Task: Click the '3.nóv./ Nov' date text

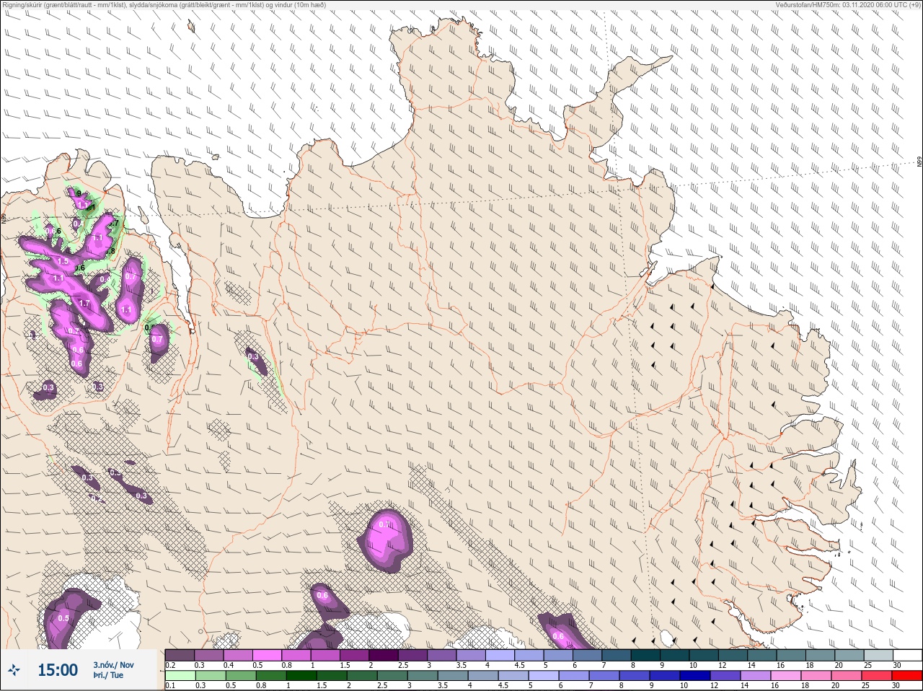Action: coord(113,665)
